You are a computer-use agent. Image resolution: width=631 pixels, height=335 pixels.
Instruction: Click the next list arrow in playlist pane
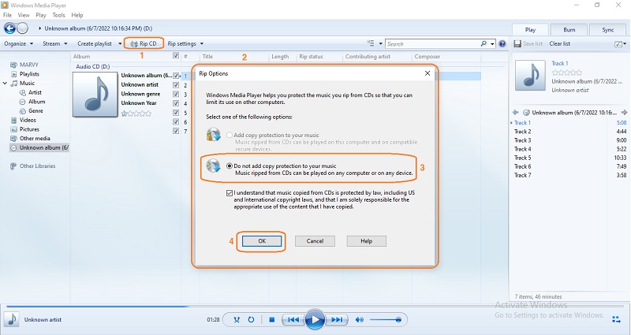pyautogui.click(x=624, y=112)
